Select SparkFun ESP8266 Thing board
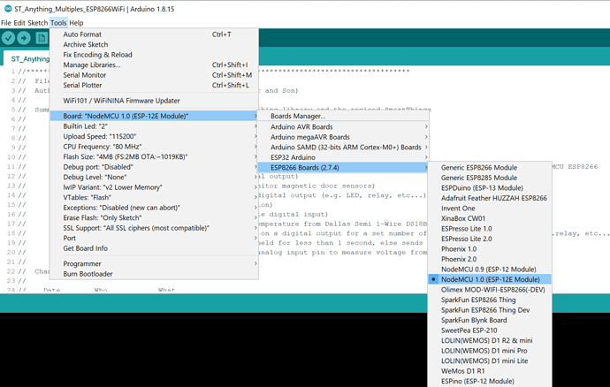The height and width of the screenshot is (387, 610). click(x=490, y=300)
